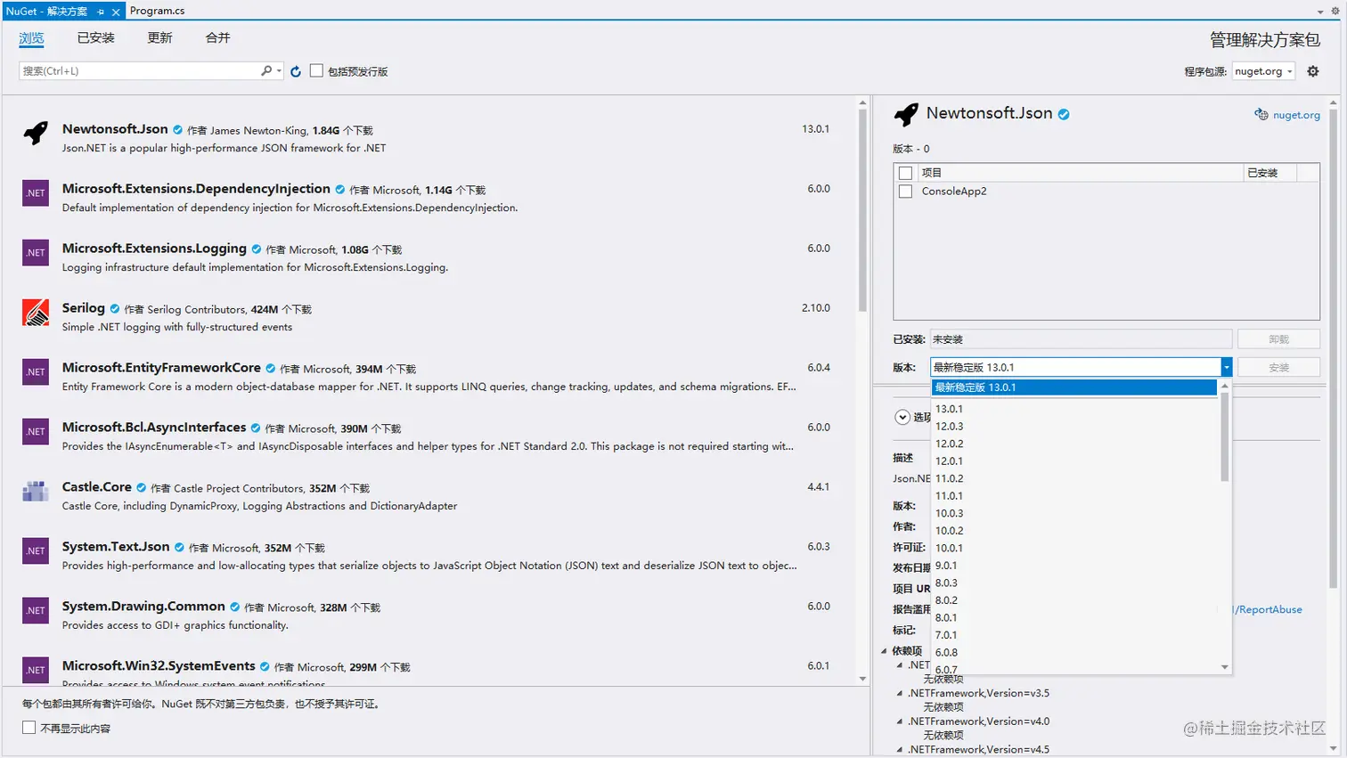1347x758 pixels.
Task: Open the Program.cs document tab
Action: 158,11
